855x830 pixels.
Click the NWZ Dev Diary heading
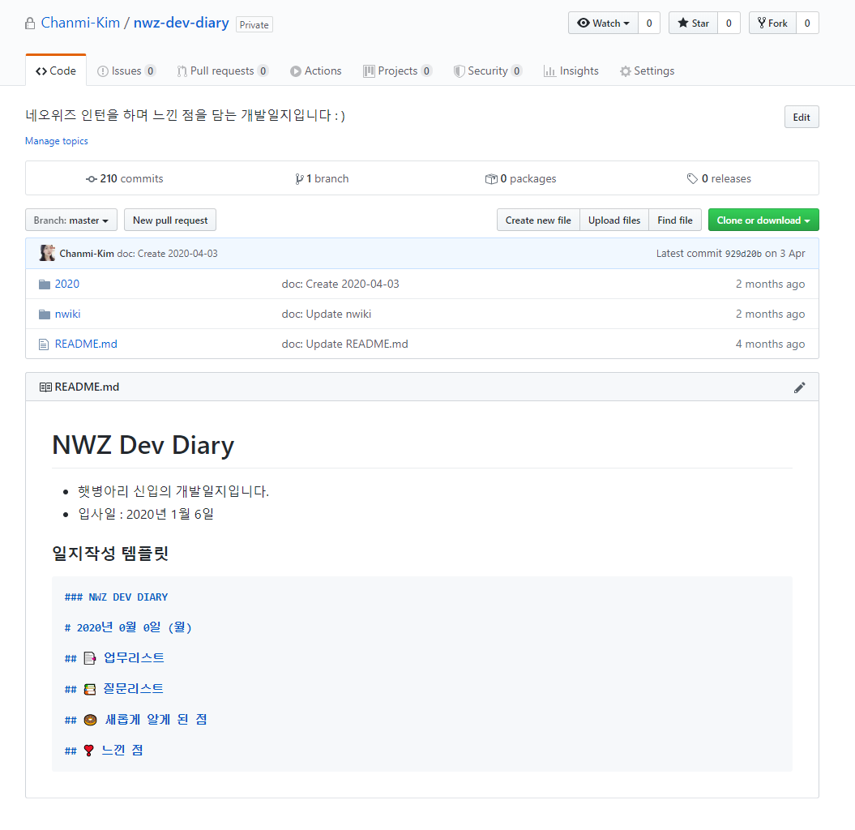coord(143,445)
